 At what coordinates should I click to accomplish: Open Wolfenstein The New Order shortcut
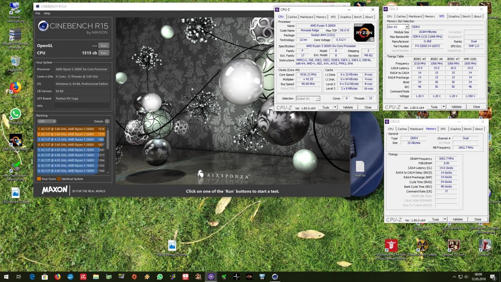click(391, 249)
